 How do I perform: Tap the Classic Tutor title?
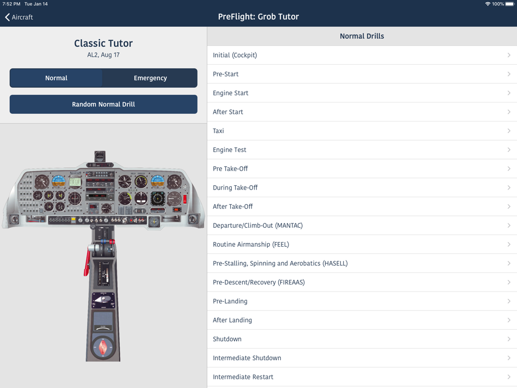point(103,43)
